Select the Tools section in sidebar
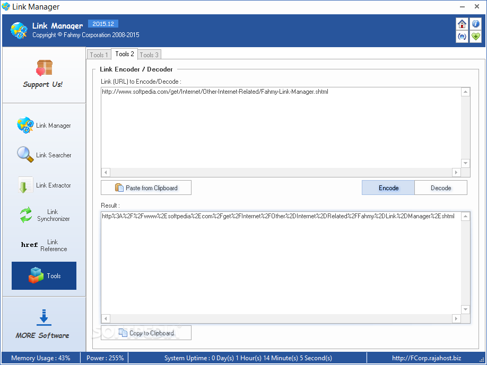The image size is (487, 365). pos(44,275)
